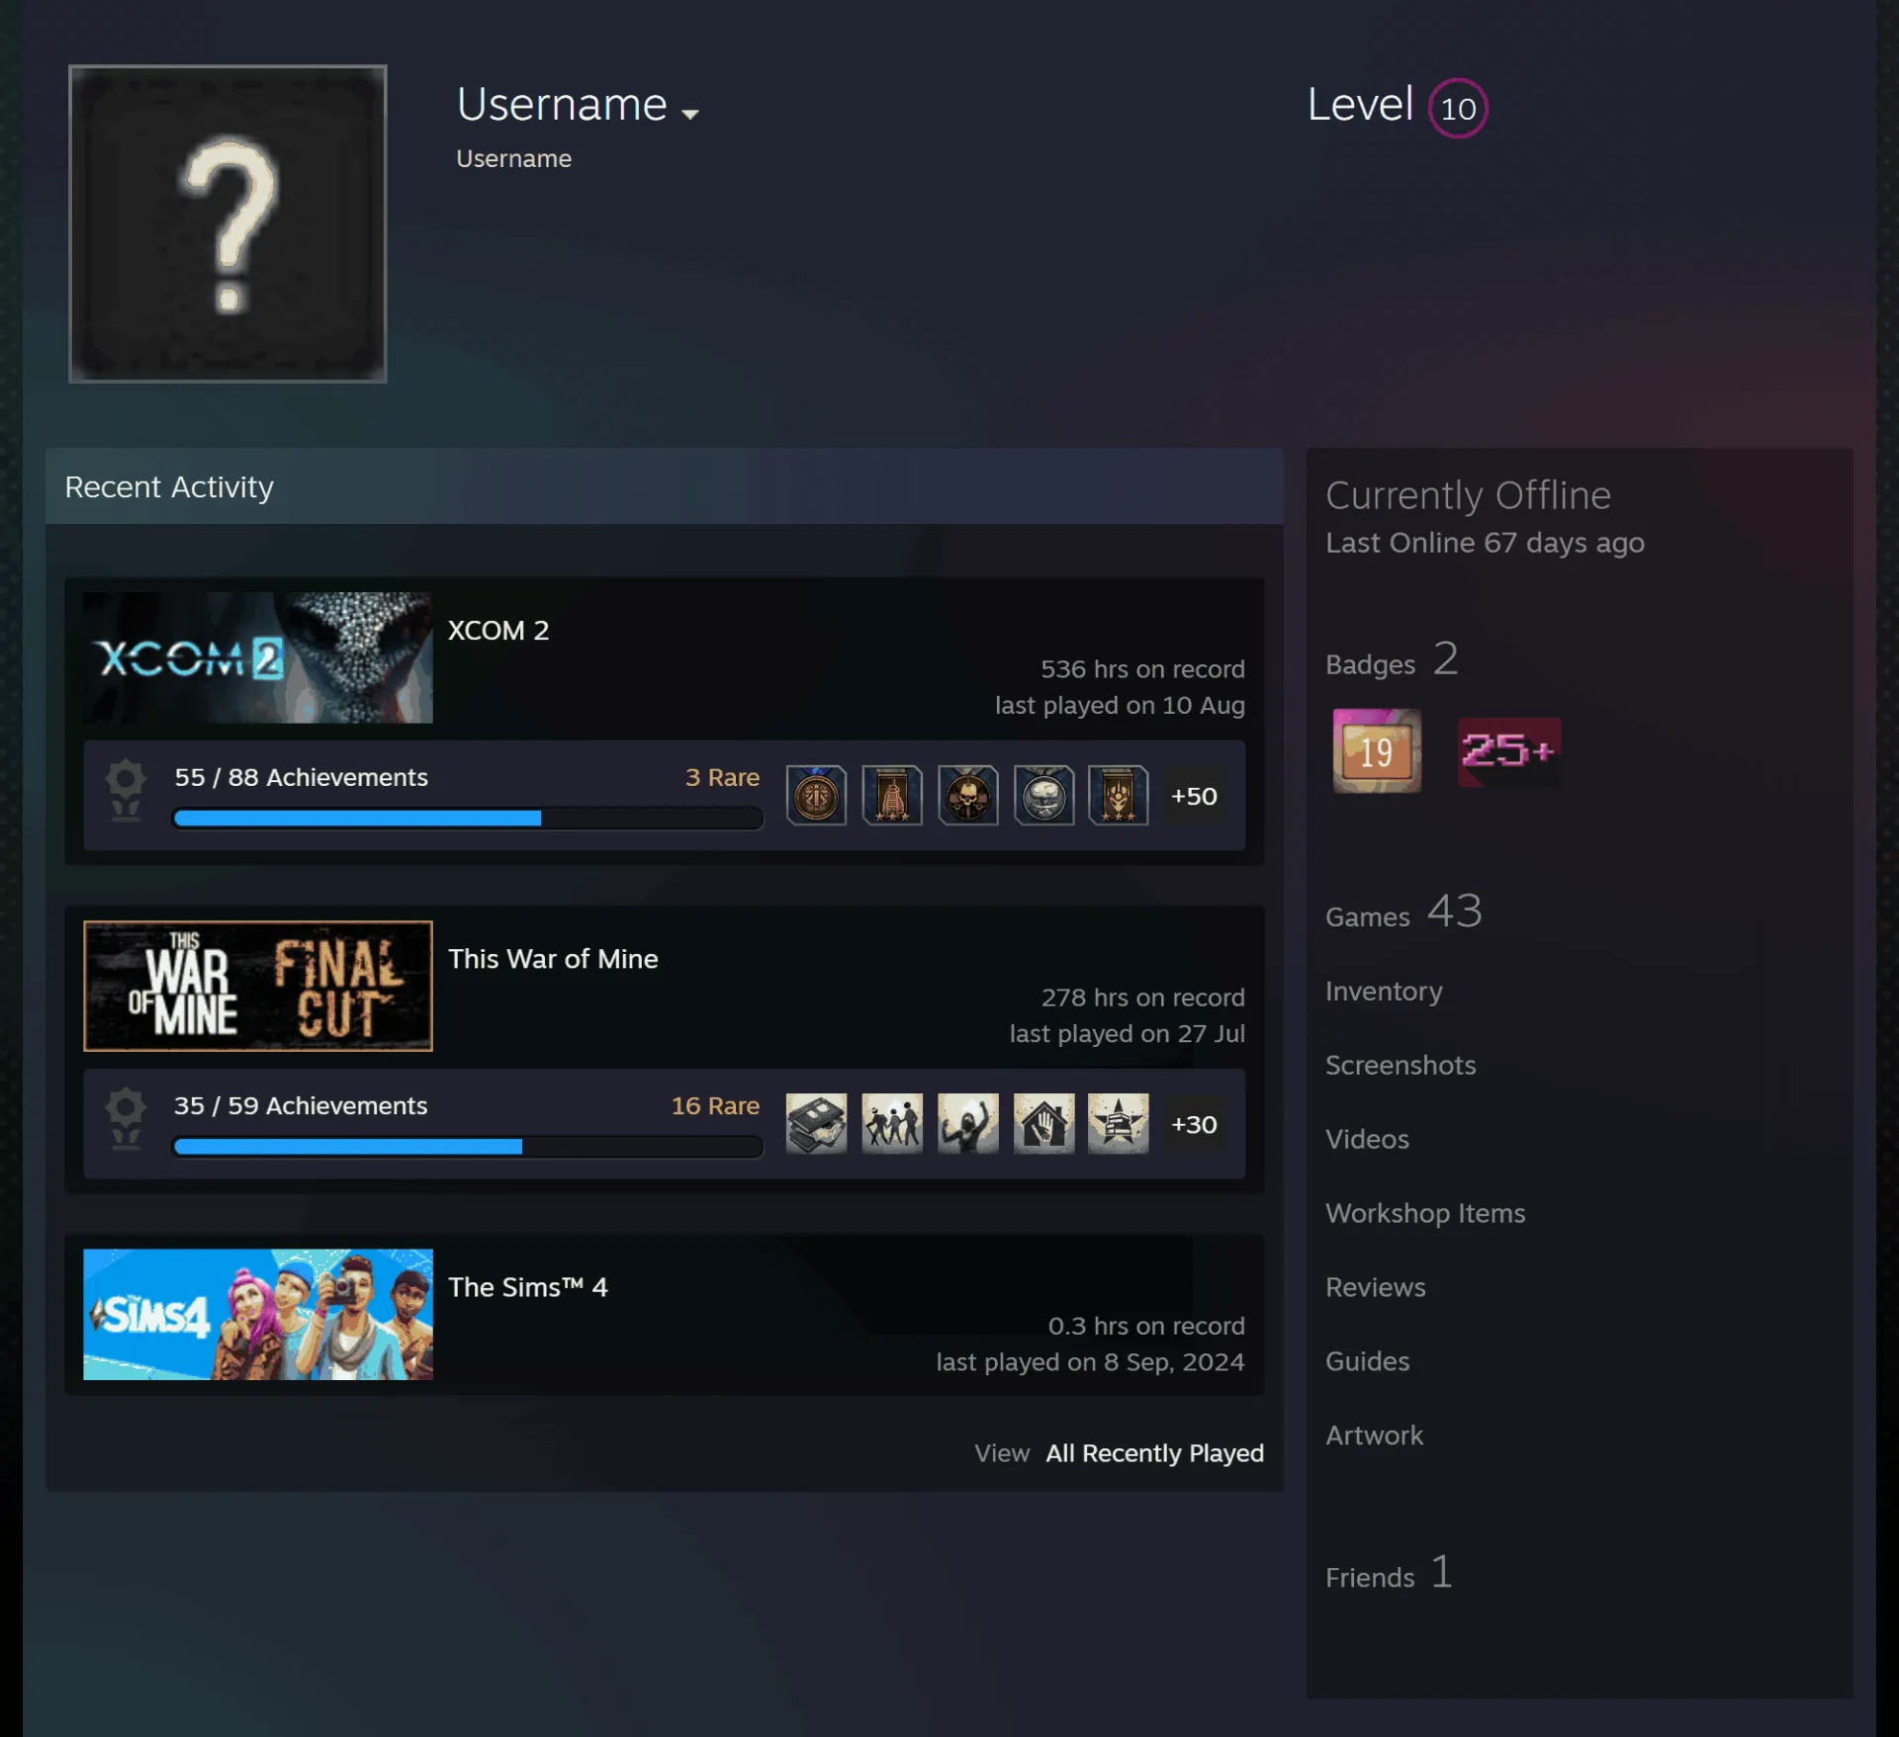The height and width of the screenshot is (1737, 1899).
Task: Open the Badges 2 link
Action: point(1392,659)
